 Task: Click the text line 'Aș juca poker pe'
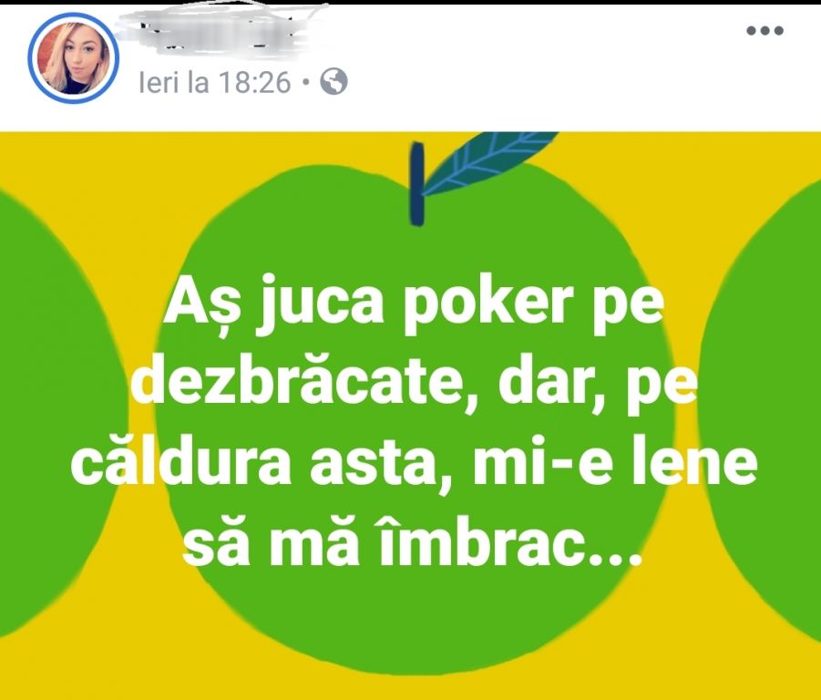coord(414,304)
